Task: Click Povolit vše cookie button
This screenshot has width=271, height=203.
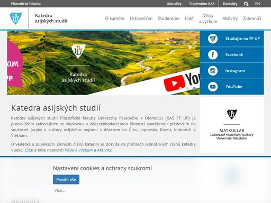Action: (66, 180)
